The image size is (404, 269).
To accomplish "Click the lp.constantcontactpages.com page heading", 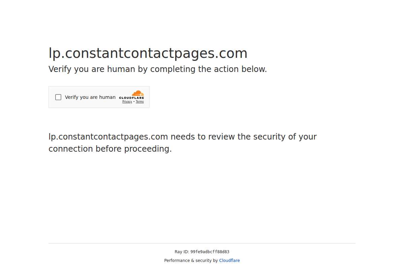I will 148,53.
